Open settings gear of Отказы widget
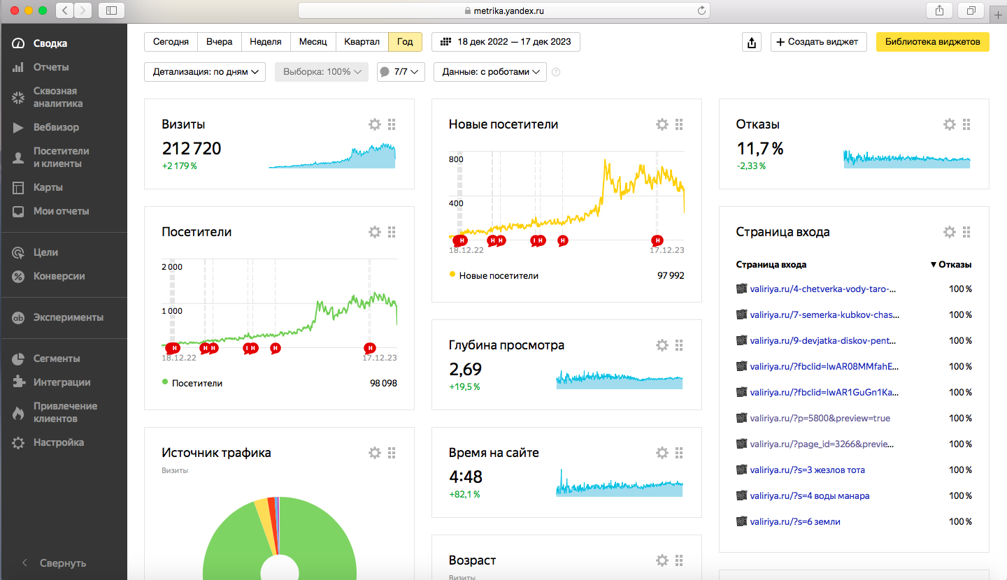This screenshot has width=1007, height=580. click(x=950, y=124)
